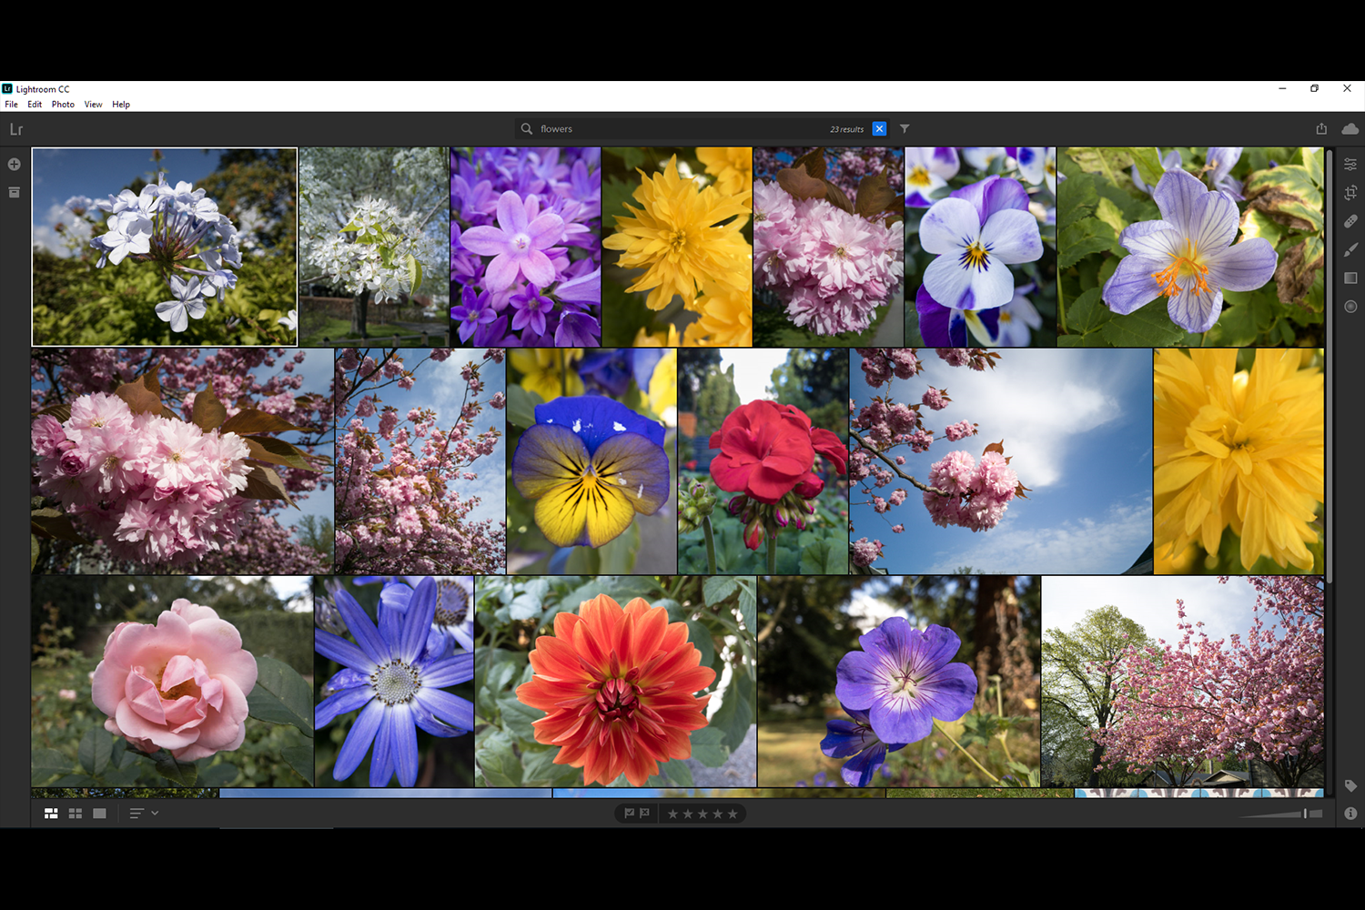This screenshot has height=910, width=1365.
Task: Select the Healing Brush tool
Action: pos(1350,221)
